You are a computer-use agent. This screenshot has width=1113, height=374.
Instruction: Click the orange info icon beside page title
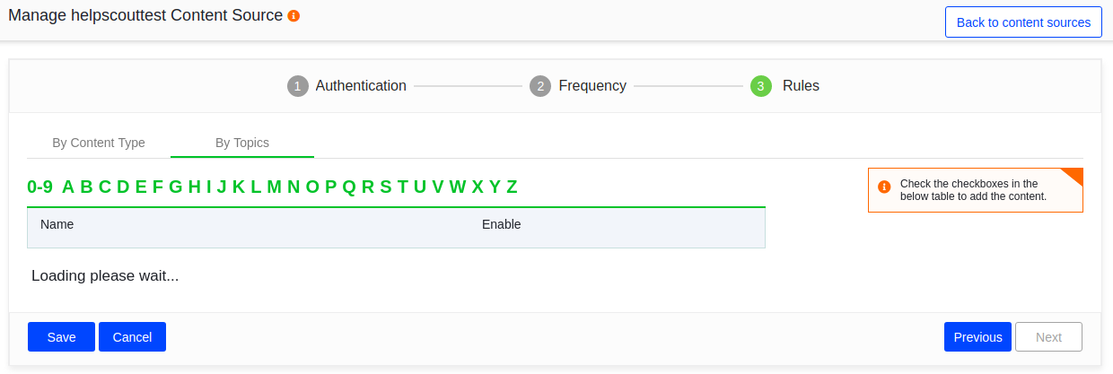click(x=294, y=16)
